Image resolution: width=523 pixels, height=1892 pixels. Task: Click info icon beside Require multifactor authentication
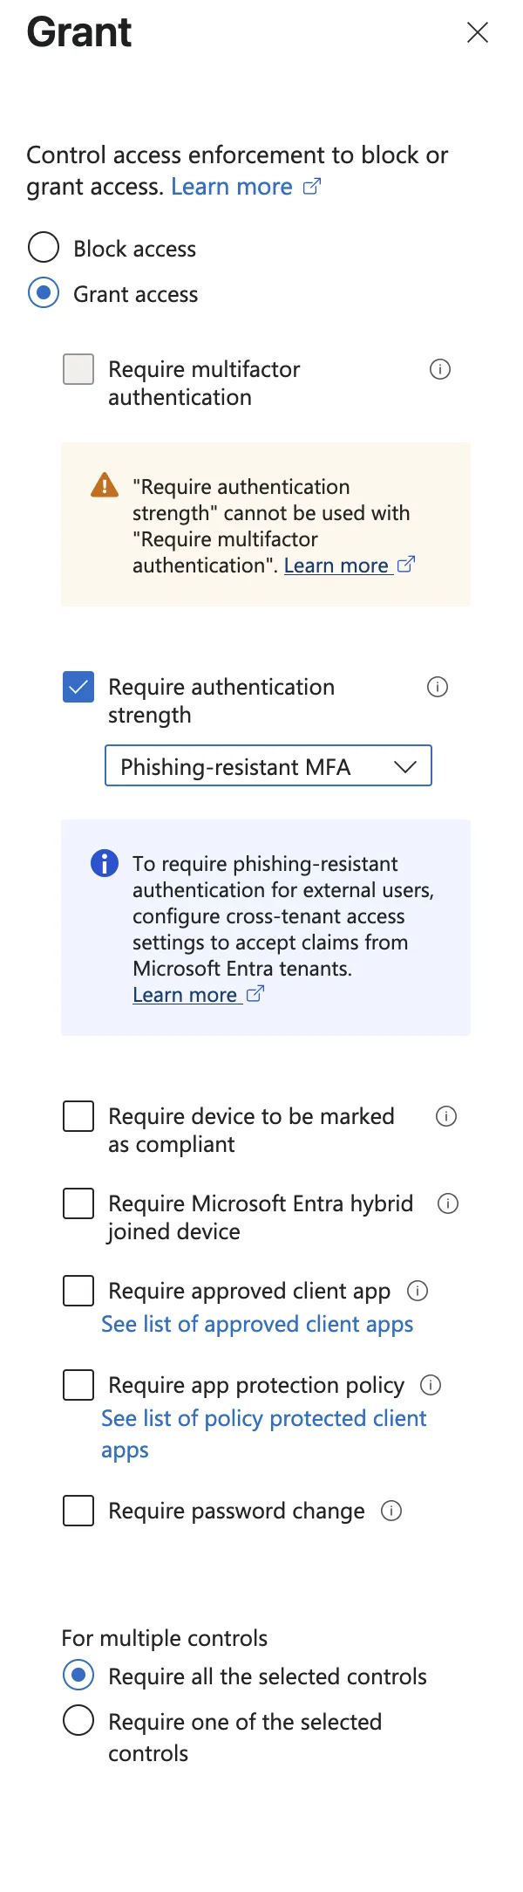tap(440, 370)
